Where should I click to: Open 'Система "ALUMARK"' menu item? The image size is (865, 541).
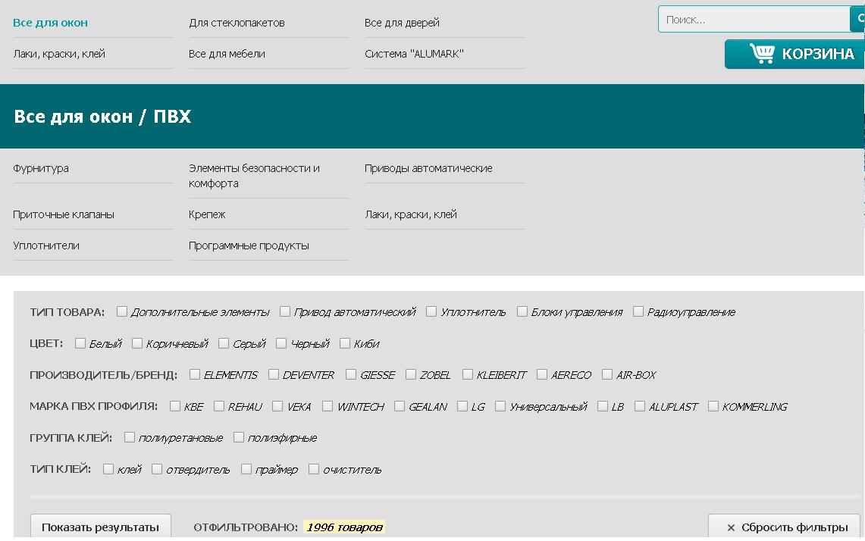pyautogui.click(x=414, y=54)
